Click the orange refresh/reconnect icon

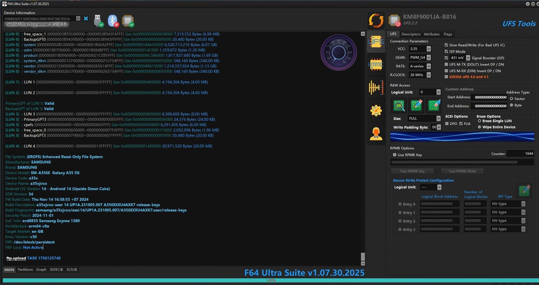pyautogui.click(x=376, y=20)
